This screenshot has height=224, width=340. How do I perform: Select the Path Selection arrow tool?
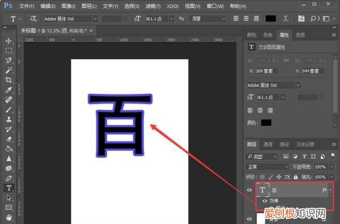(8, 198)
